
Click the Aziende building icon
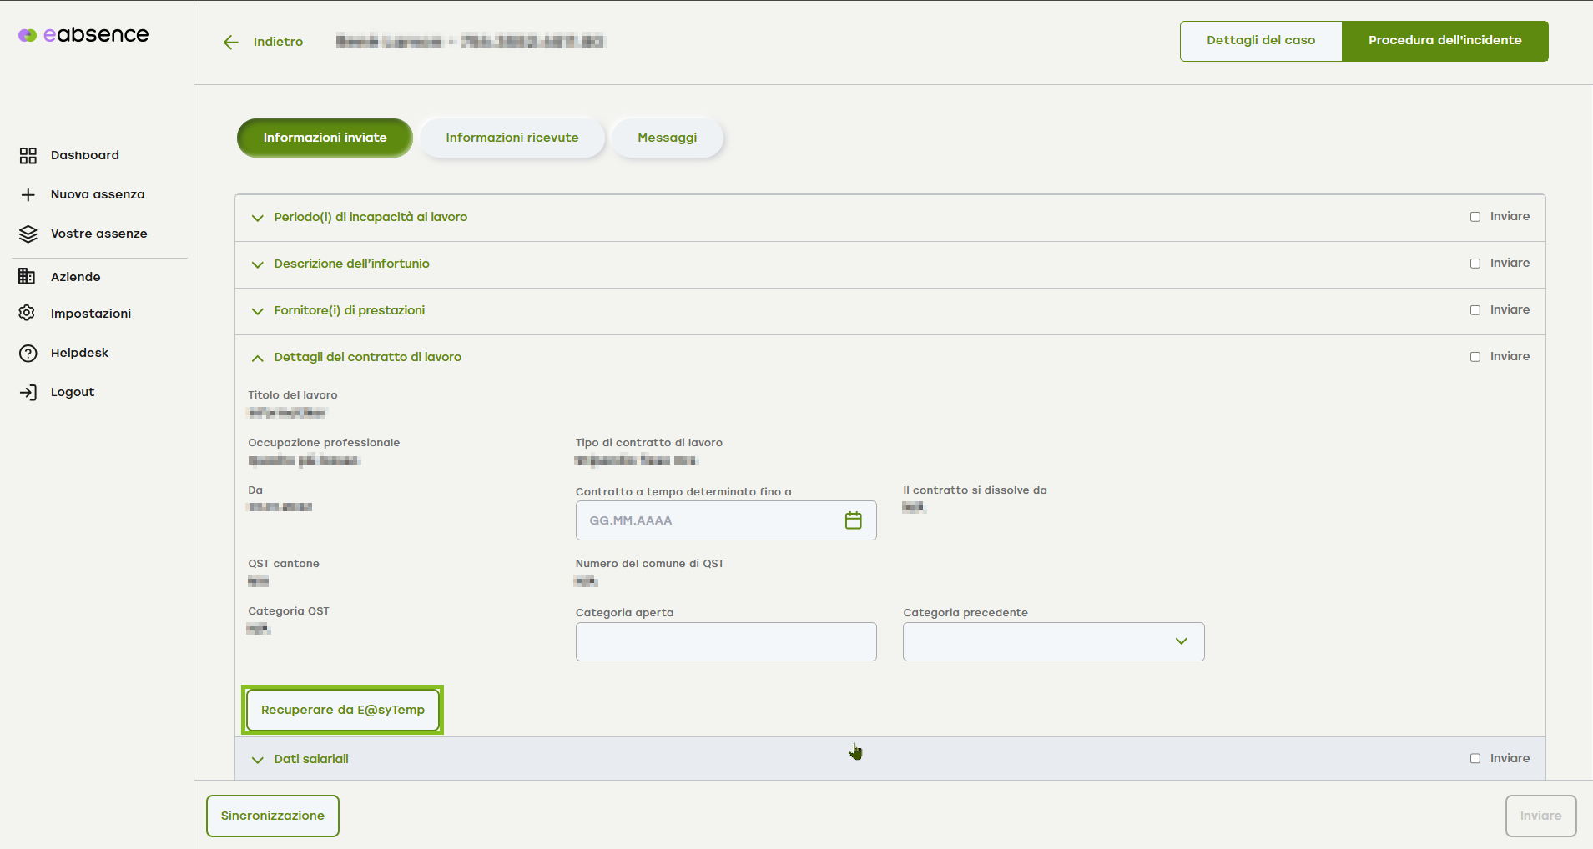pos(28,277)
